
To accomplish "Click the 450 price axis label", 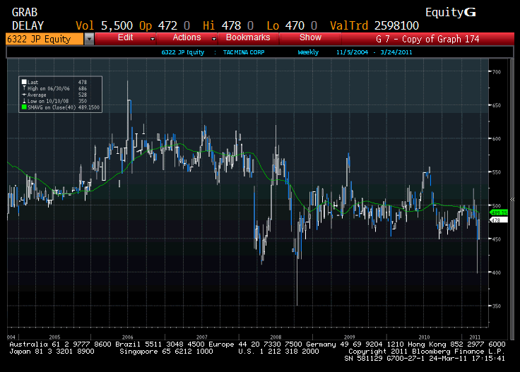I will [497, 239].
